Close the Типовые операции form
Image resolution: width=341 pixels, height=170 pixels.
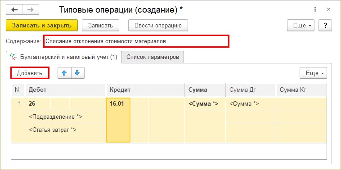328,9
